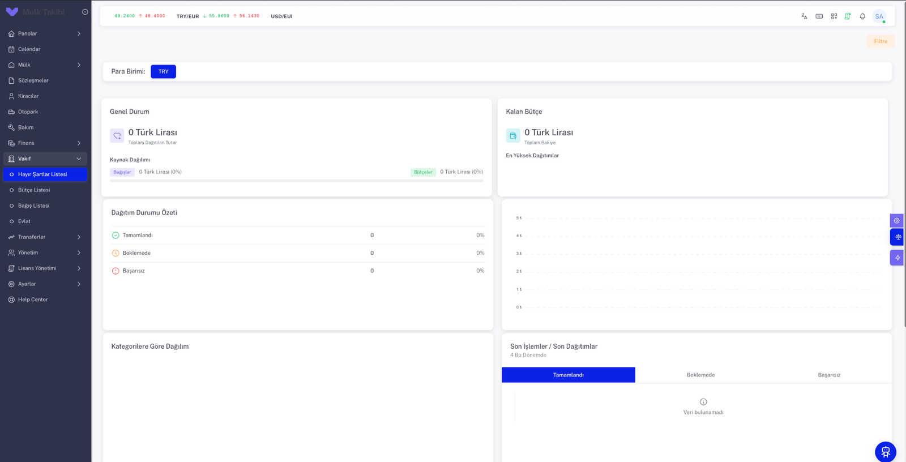Collapse the Vakıf submenu
This screenshot has width=906, height=462.
[45, 159]
